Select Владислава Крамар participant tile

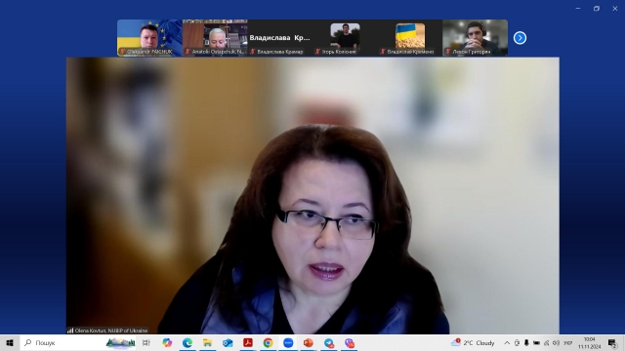tap(280, 38)
